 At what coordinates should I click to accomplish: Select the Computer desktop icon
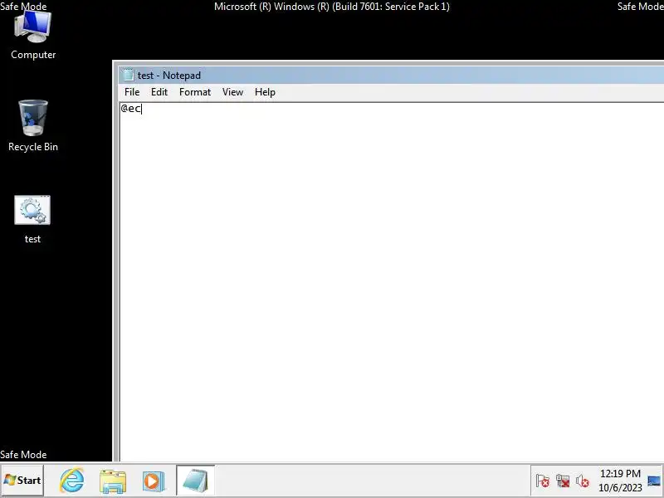tap(32, 35)
